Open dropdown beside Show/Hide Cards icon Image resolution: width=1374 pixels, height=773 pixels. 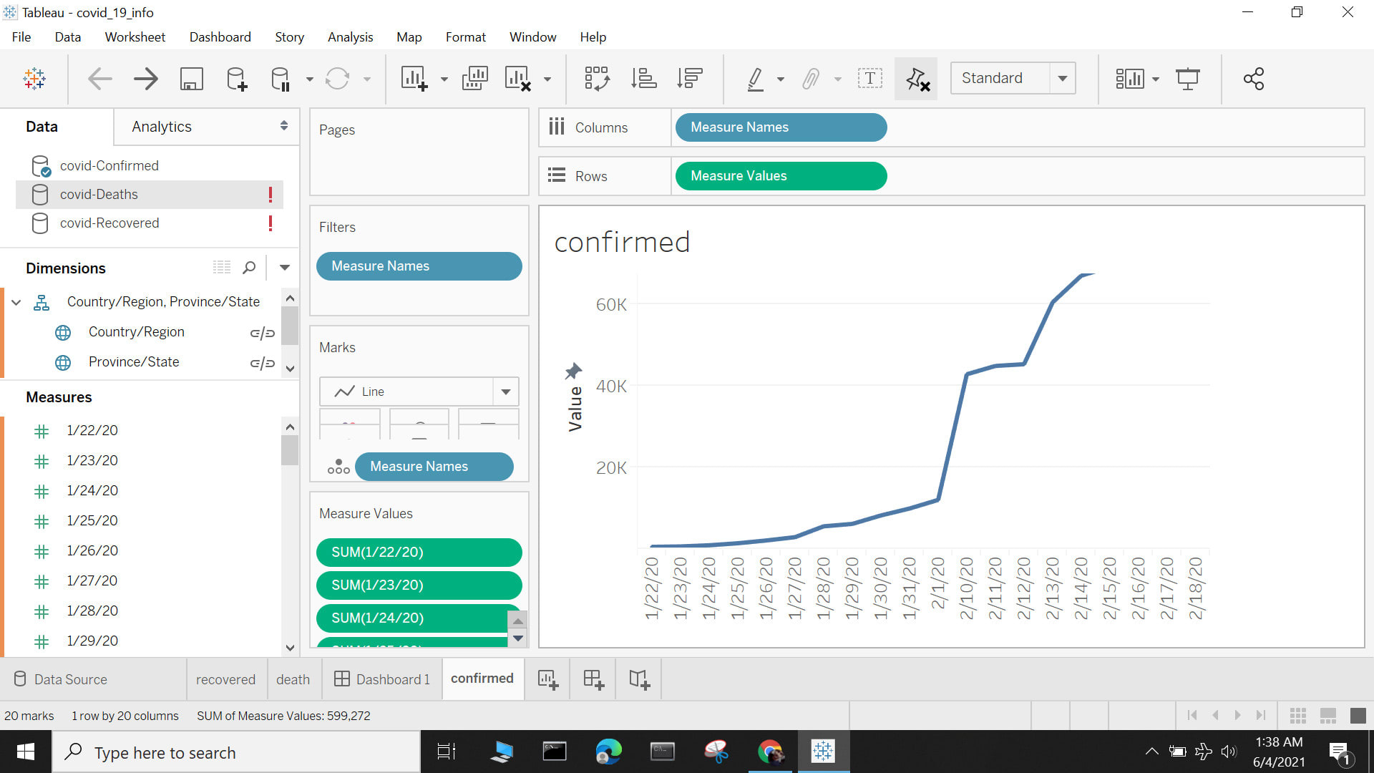point(1156,79)
